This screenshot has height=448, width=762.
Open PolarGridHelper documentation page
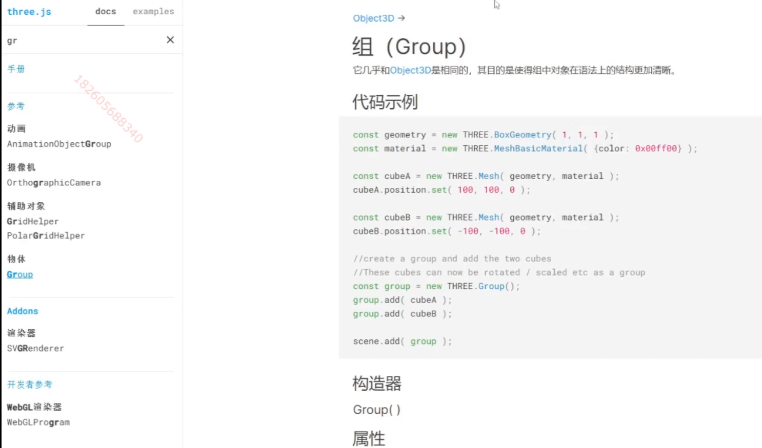[x=46, y=236]
